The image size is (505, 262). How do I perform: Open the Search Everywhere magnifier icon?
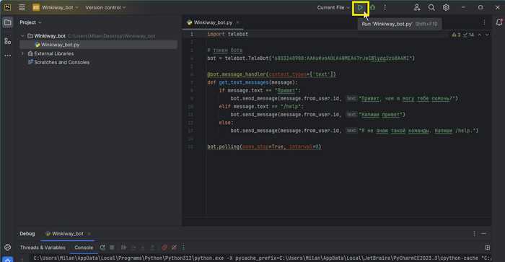pyautogui.click(x=431, y=7)
